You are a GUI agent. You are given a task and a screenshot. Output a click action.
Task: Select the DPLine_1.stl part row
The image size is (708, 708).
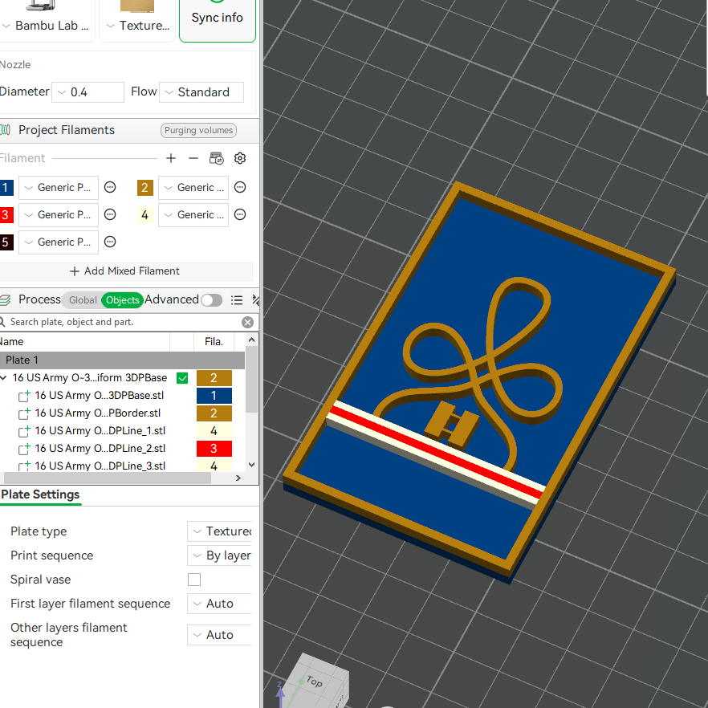tap(100, 431)
